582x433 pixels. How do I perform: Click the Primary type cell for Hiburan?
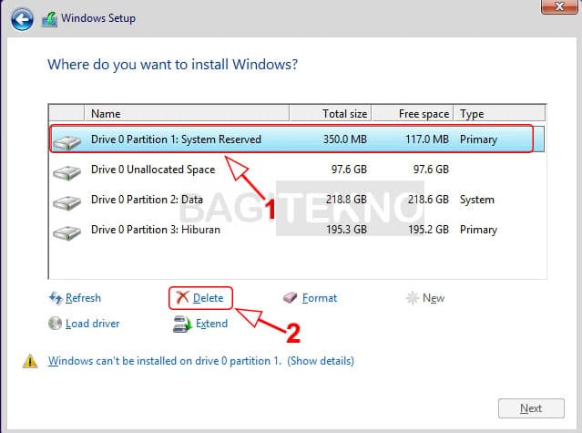[x=478, y=230]
